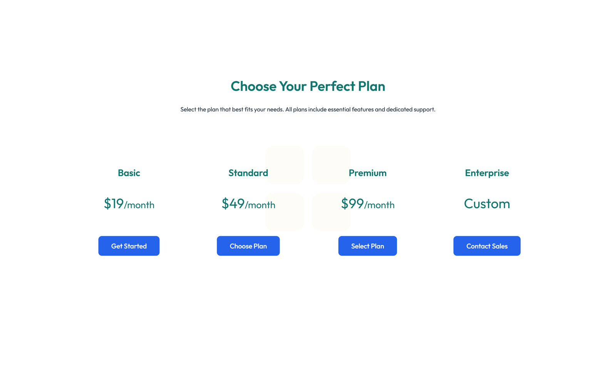
Task: Select the Enterprise plan title
Action: pyautogui.click(x=487, y=173)
